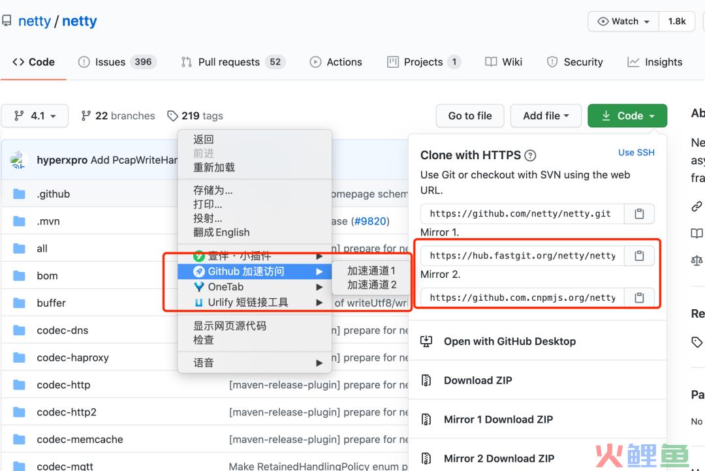Click the branch icon beside 22 branches
Screen dimensions: 705x471
(x=86, y=116)
